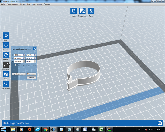Screen dimensions: 165x132
Task: Open the Файл menu
Action: tap(3, 4)
